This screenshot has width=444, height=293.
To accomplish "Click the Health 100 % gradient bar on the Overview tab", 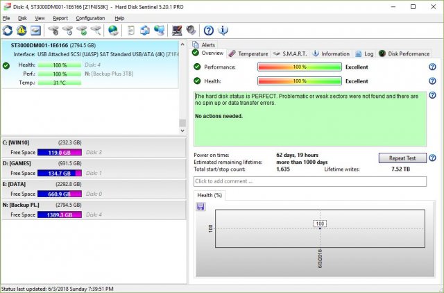I will (300, 81).
